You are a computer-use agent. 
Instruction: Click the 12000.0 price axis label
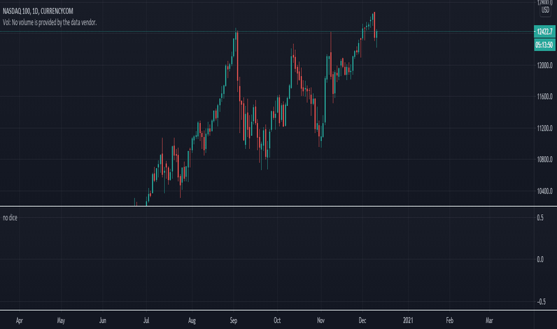coord(544,65)
